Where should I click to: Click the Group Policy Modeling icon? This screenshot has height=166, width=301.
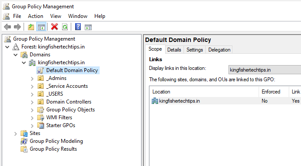24,141
